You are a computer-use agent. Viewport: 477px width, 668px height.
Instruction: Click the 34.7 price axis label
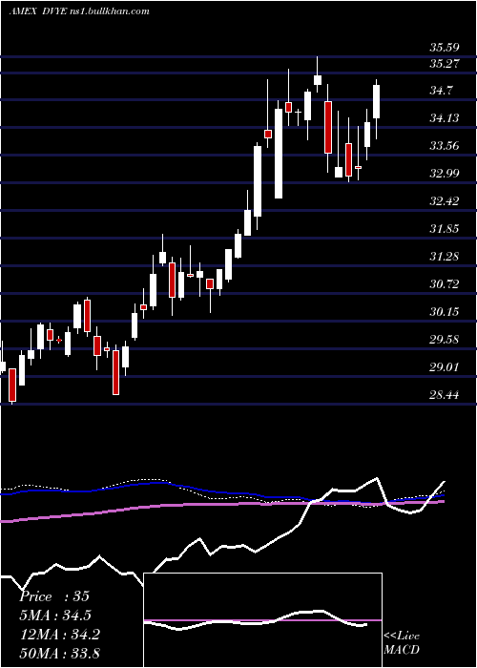pyautogui.click(x=442, y=91)
